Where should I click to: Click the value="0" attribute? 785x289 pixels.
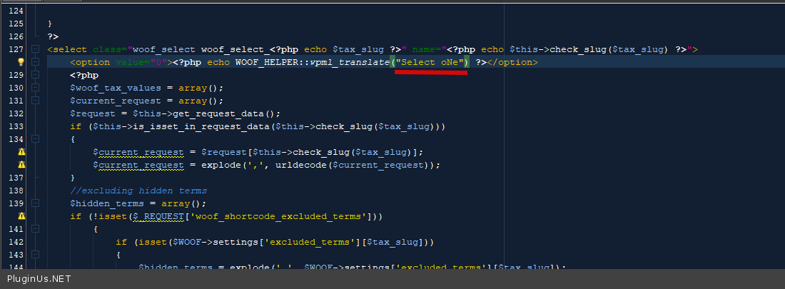pyautogui.click(x=142, y=62)
